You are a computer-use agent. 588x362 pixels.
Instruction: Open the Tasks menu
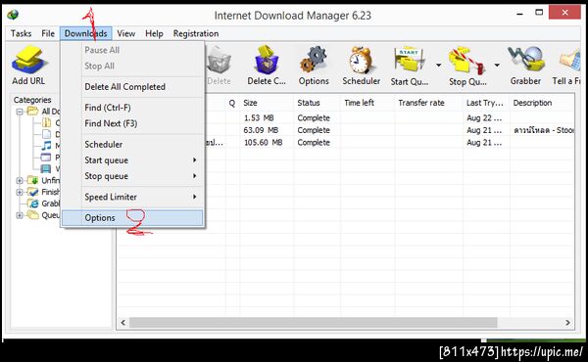click(21, 33)
